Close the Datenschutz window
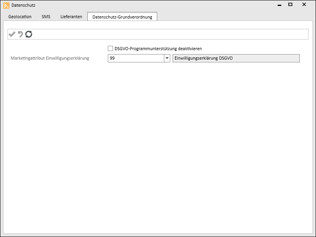Screen dimensions: 316x237 point(304,4)
